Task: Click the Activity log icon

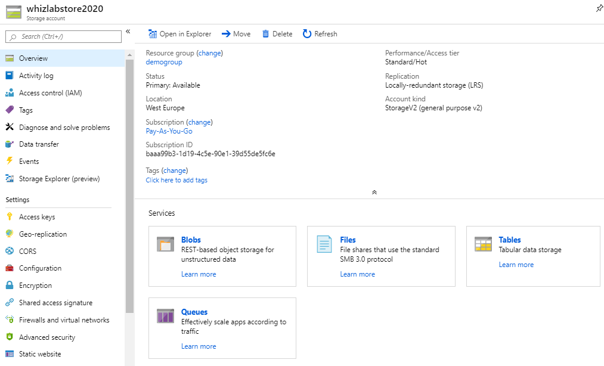Action: pyautogui.click(x=10, y=76)
